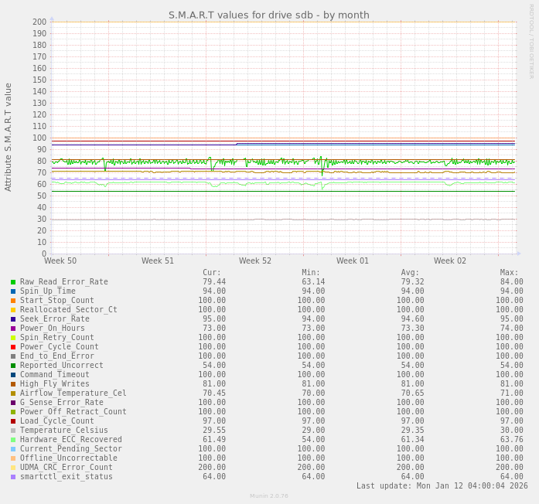Select the UDMA_CRC_Error_Count legend label

coord(66,467)
